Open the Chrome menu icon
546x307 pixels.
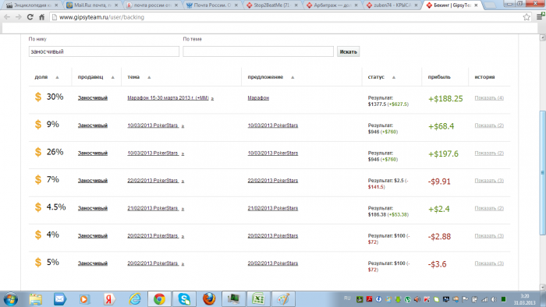[x=540, y=16]
